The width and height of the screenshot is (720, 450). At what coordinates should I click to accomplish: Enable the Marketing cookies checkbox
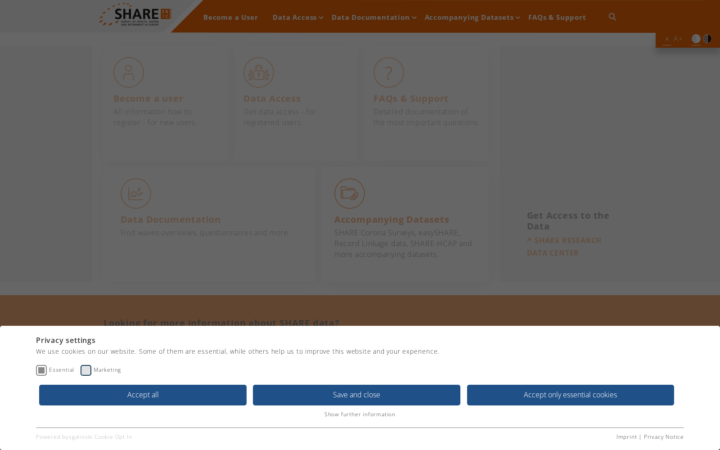coord(86,370)
